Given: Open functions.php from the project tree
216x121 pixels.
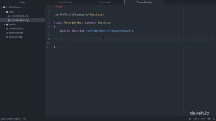Looking at the screenshot, I should (16, 37).
